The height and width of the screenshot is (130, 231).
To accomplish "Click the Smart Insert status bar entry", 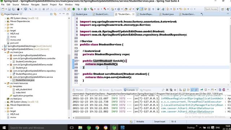I will click(x=160, y=122).
